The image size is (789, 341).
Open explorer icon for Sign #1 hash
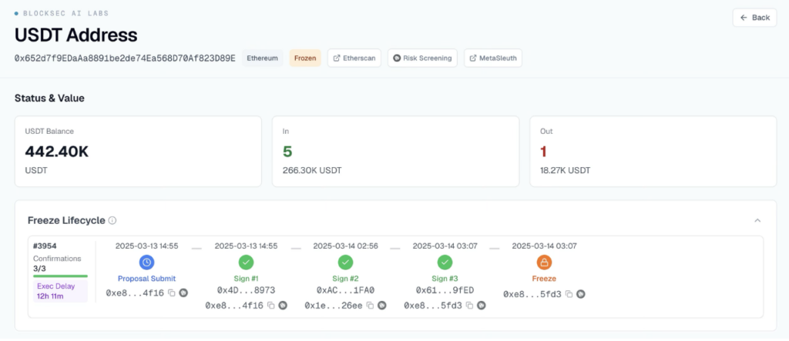click(x=283, y=306)
